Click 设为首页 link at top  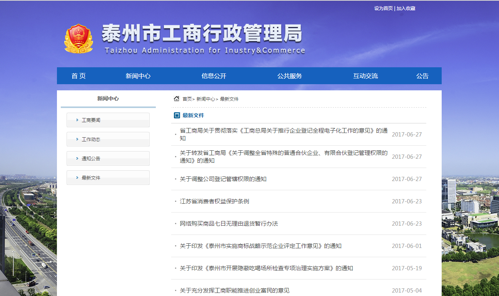point(383,8)
